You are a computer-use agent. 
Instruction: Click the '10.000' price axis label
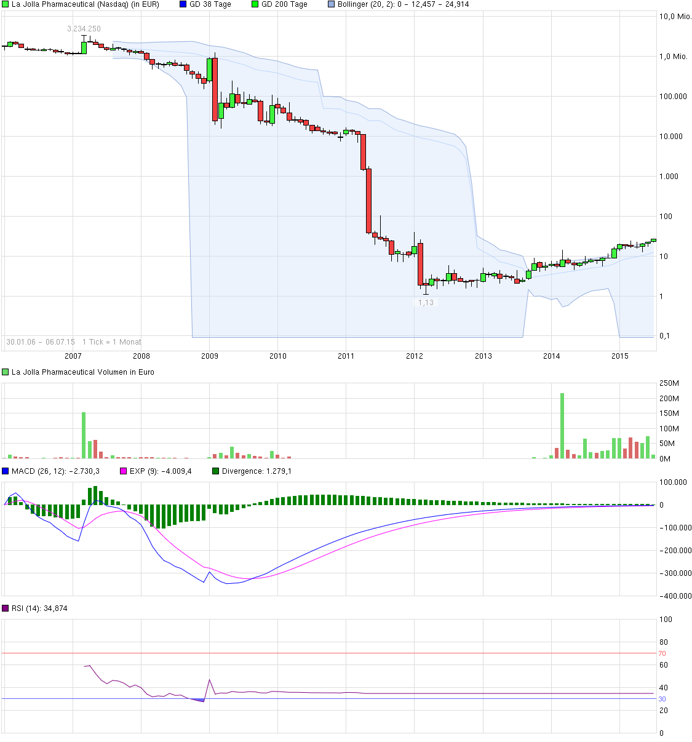click(671, 137)
